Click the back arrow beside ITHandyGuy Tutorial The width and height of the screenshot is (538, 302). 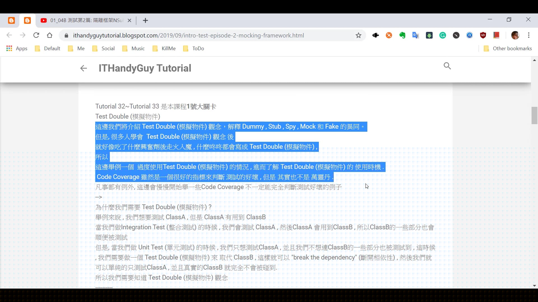click(x=83, y=68)
